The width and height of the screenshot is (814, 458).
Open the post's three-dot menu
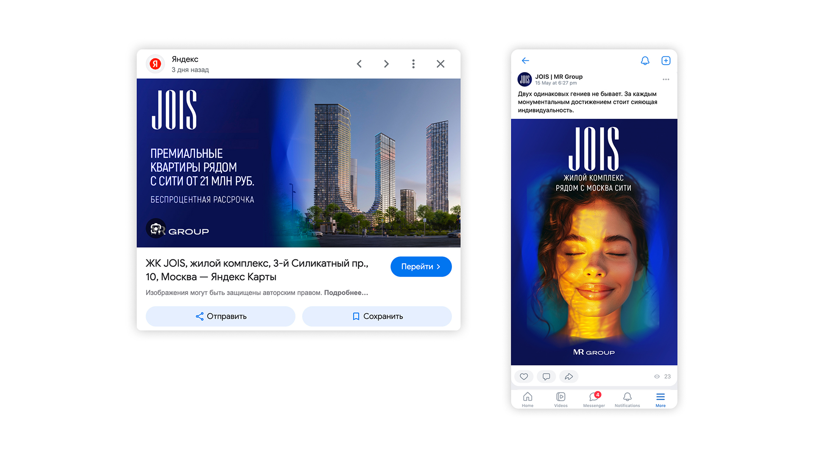click(x=666, y=79)
